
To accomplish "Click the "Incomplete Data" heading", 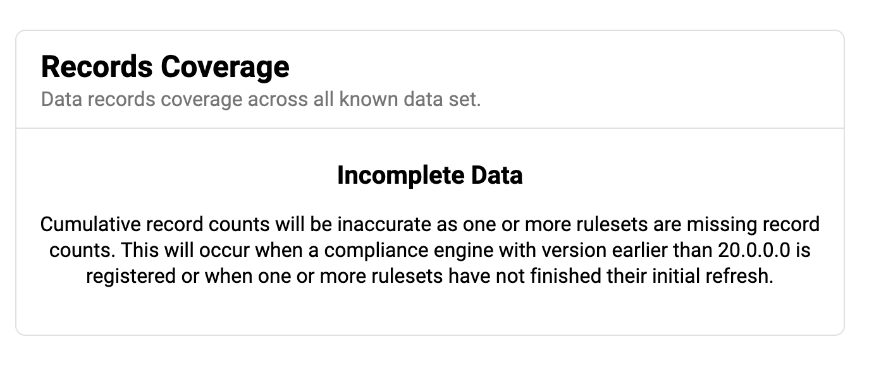I will [x=429, y=175].
